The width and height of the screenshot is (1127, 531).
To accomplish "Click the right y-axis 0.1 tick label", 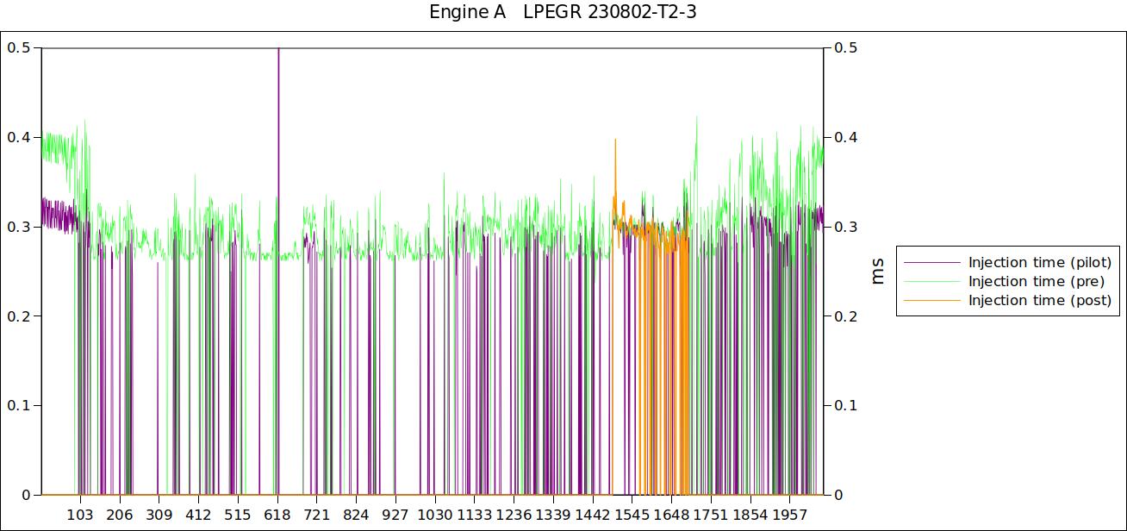I will point(846,406).
